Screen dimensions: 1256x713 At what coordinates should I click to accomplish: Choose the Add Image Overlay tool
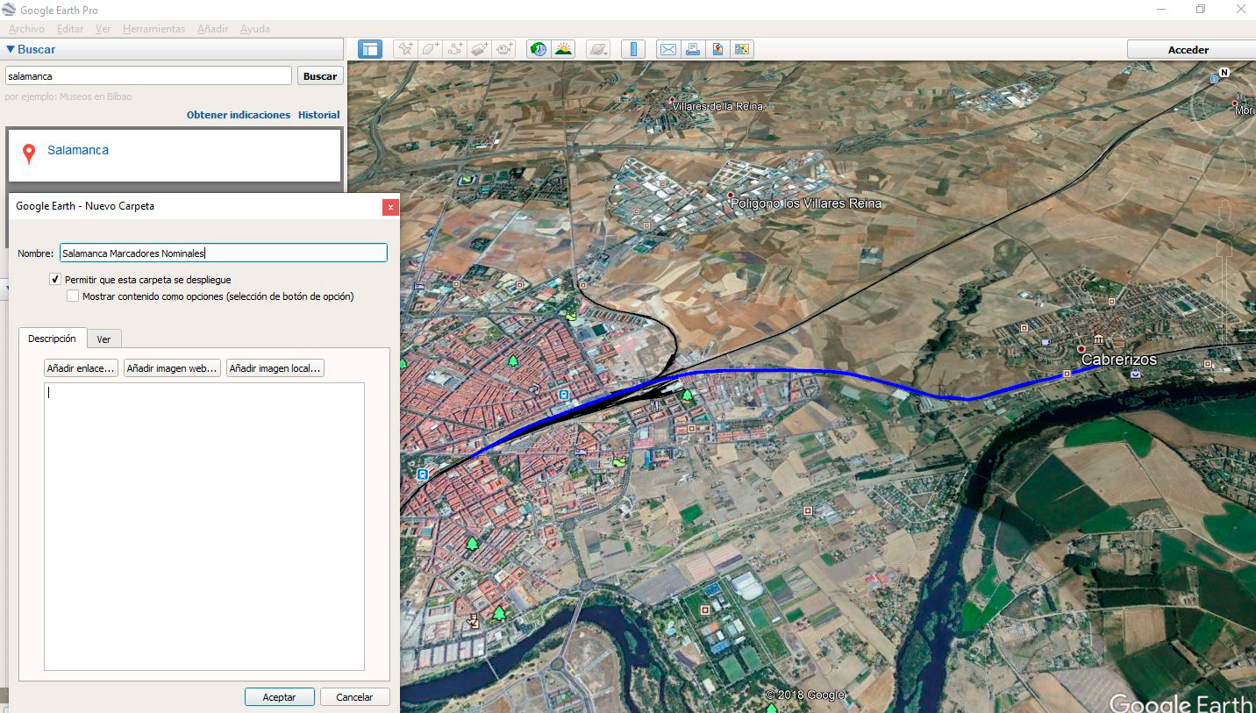pos(479,49)
